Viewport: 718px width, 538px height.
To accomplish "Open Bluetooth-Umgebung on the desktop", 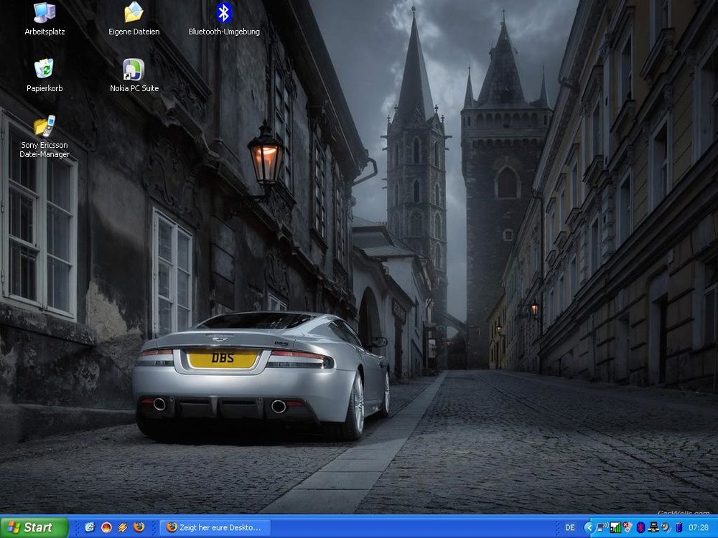I will (x=224, y=13).
